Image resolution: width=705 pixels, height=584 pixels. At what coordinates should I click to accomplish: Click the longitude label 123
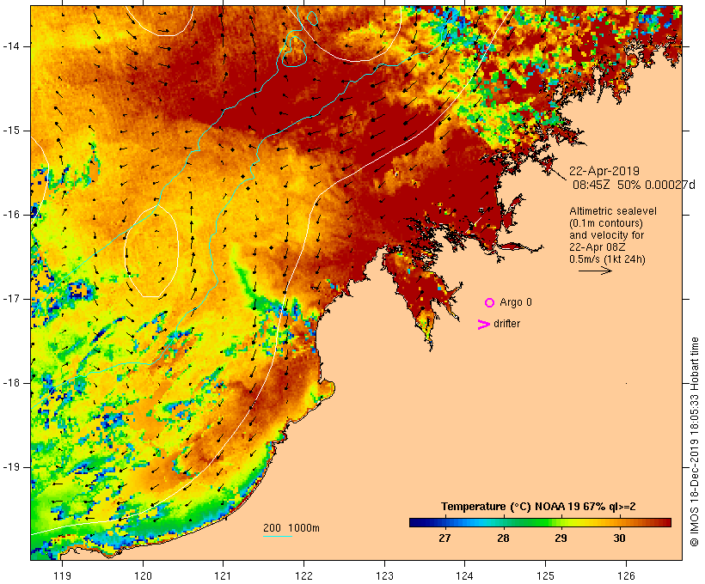tap(384, 575)
